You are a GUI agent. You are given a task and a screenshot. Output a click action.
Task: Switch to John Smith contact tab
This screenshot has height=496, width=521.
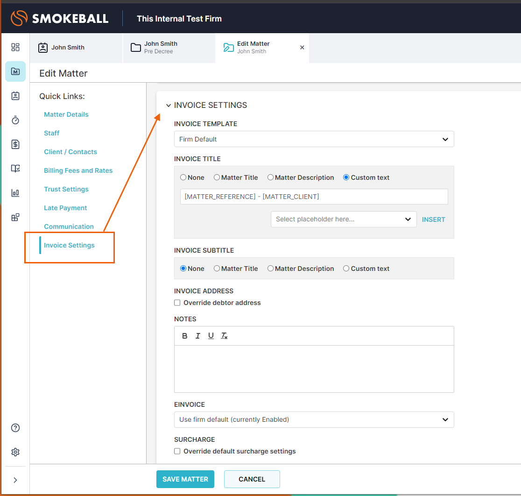click(x=76, y=48)
